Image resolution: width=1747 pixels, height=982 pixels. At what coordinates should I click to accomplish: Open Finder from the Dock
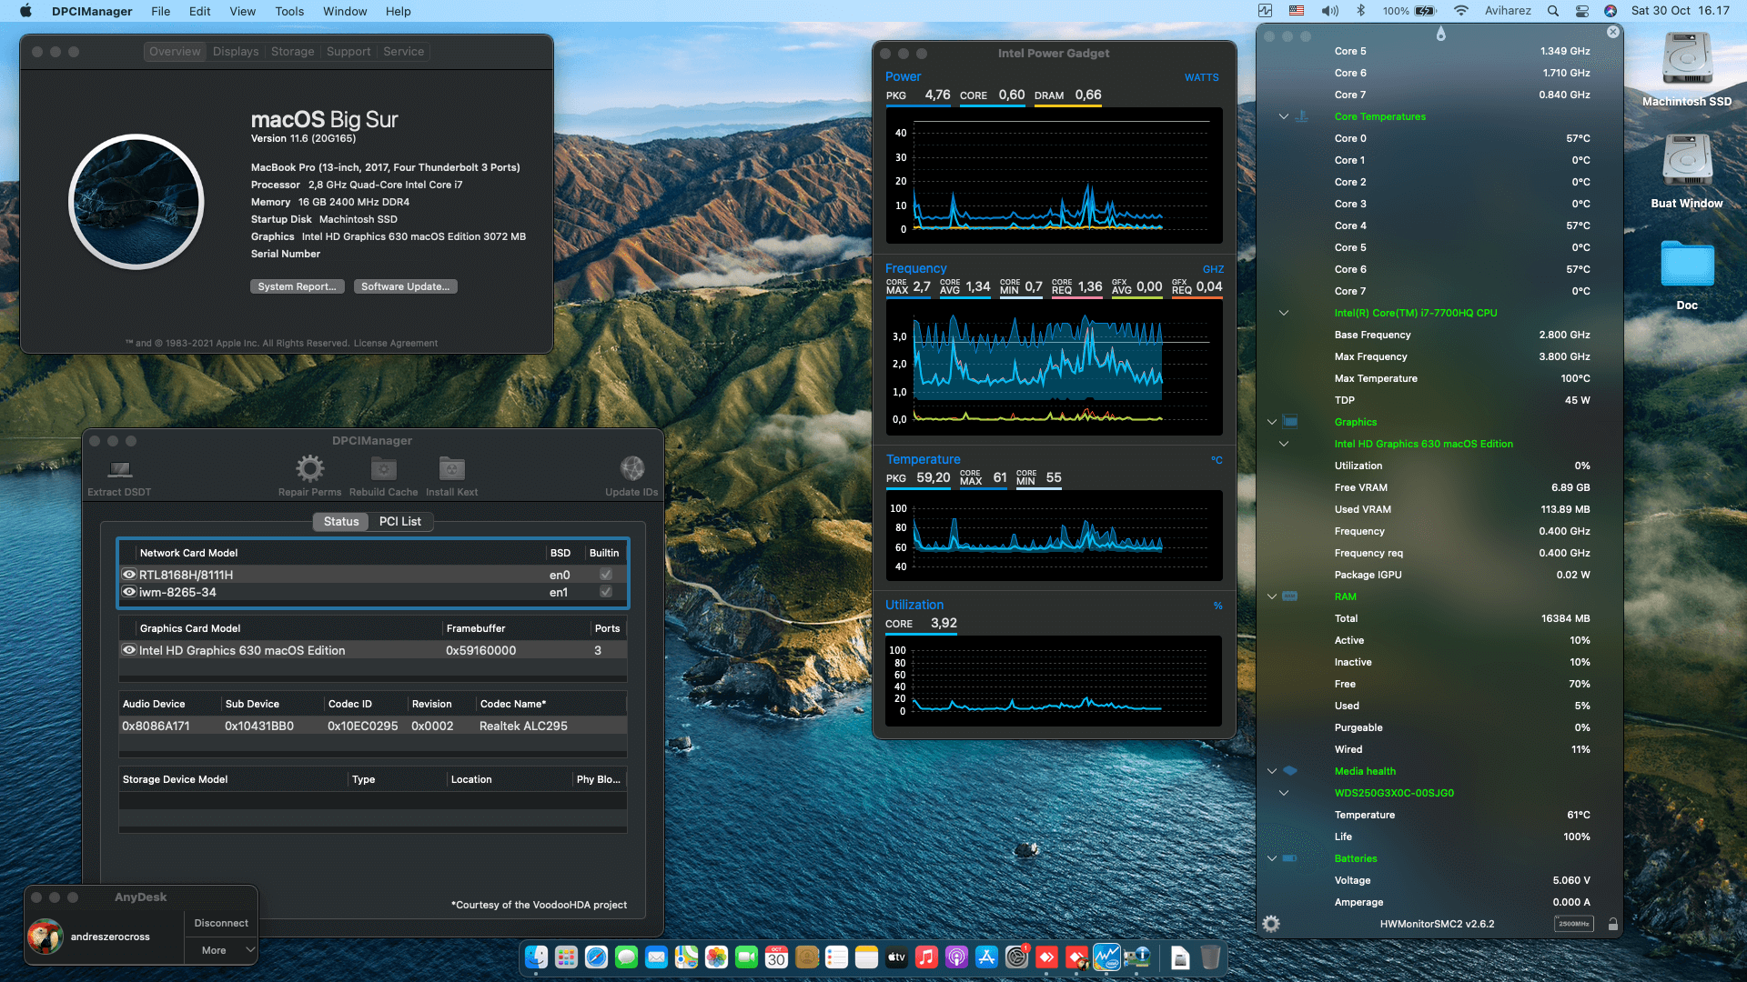point(536,957)
